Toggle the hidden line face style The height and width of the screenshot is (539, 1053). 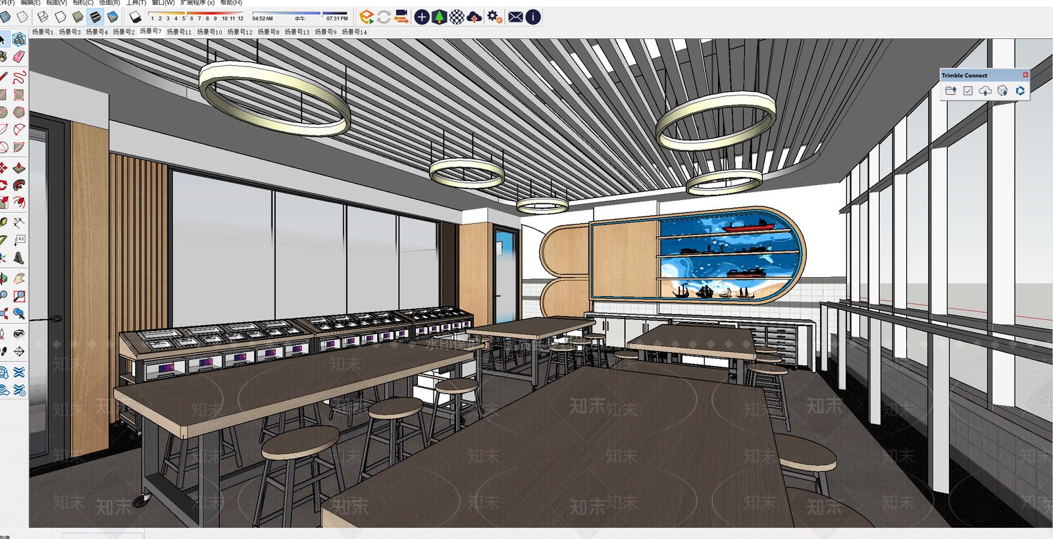coord(60,17)
